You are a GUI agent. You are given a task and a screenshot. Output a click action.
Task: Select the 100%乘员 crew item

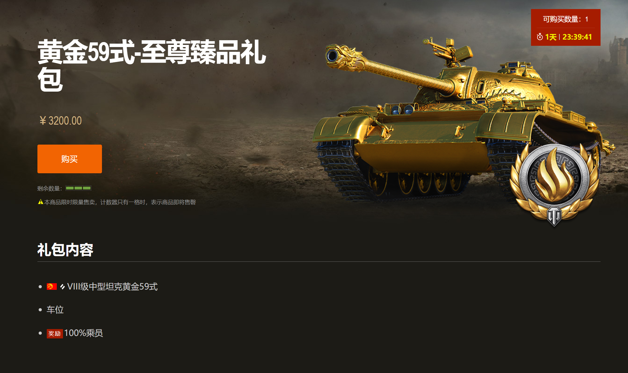pyautogui.click(x=75, y=333)
